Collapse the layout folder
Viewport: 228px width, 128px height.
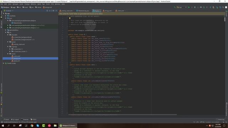pyautogui.click(x=8, y=42)
